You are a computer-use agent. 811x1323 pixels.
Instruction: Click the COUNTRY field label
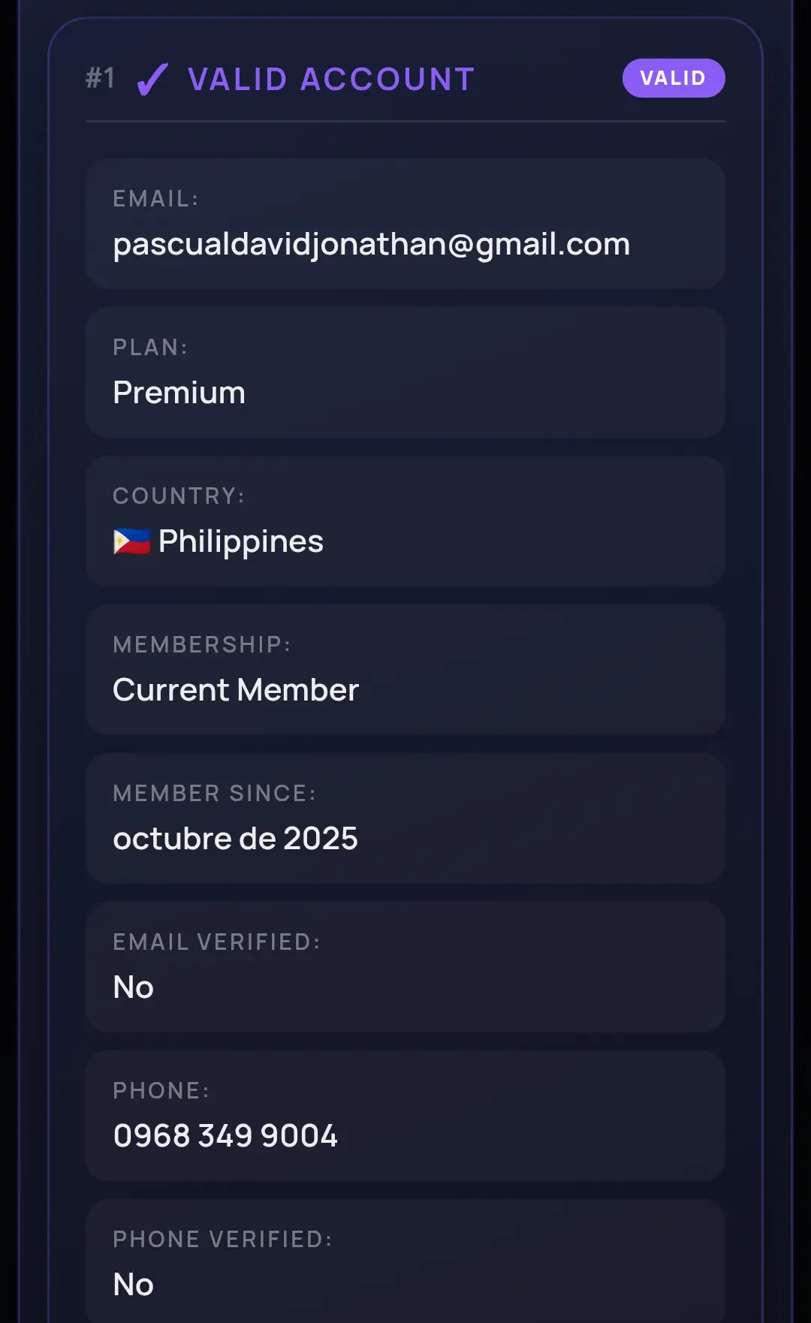tap(179, 496)
